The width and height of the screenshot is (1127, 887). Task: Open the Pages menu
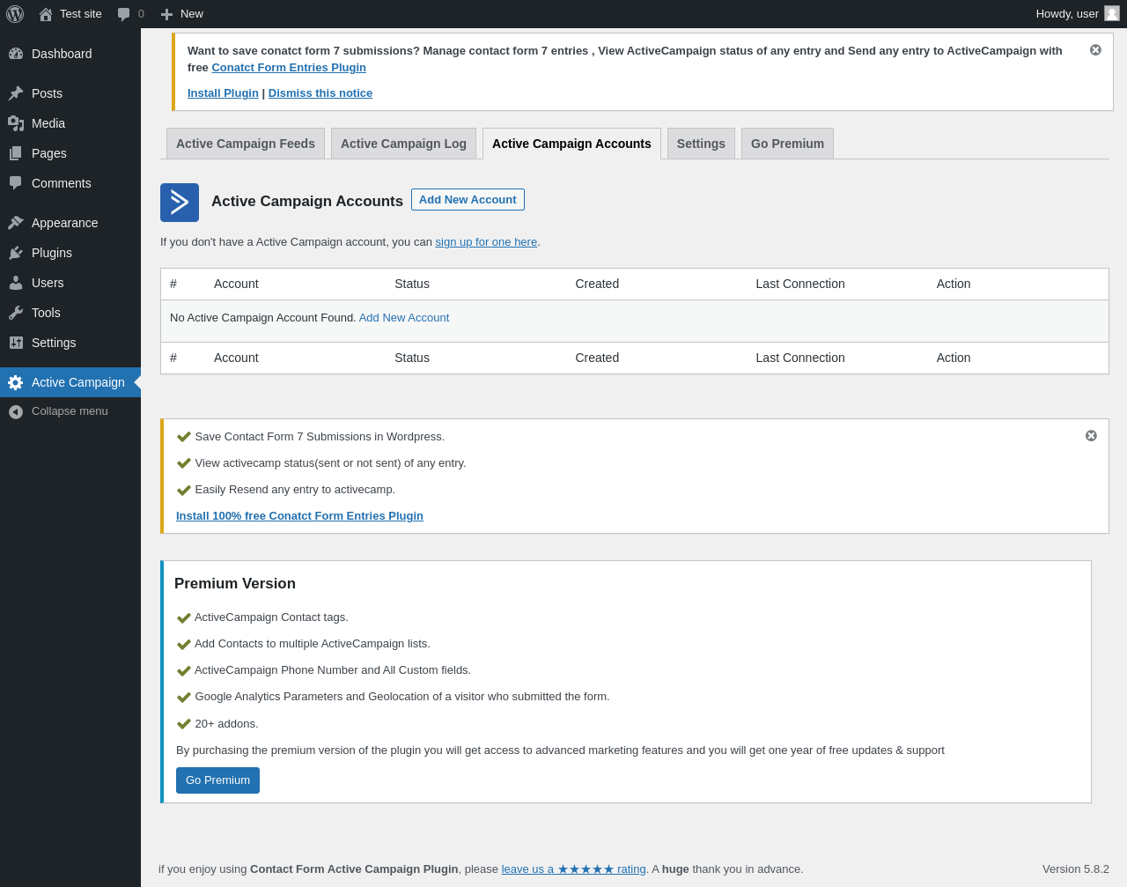tap(70, 153)
